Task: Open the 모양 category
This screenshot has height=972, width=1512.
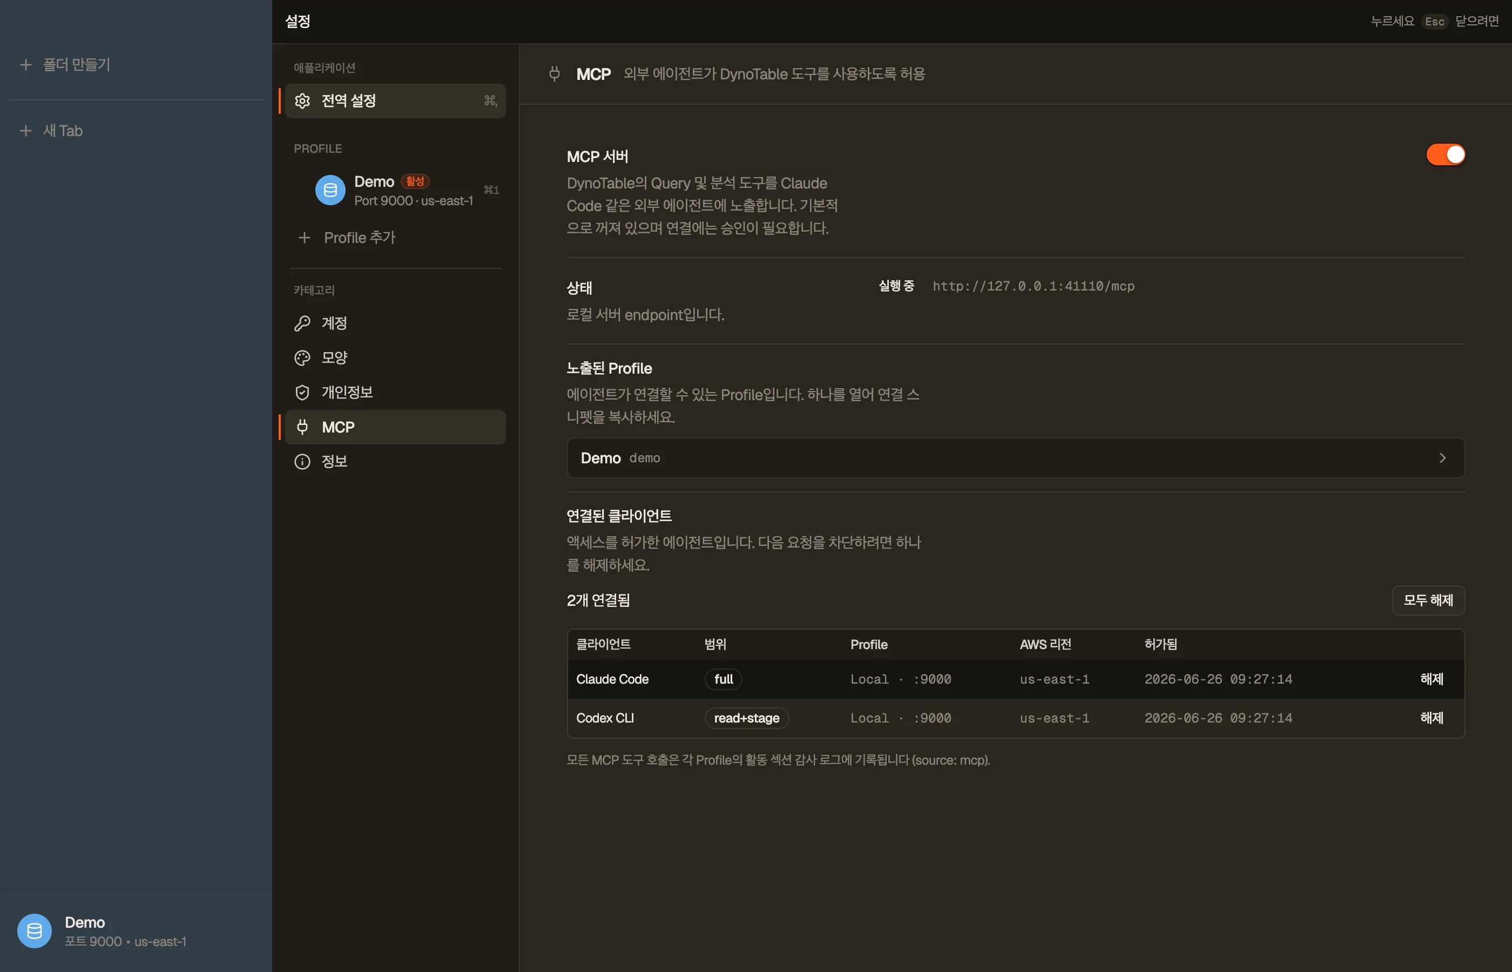Action: (x=395, y=358)
